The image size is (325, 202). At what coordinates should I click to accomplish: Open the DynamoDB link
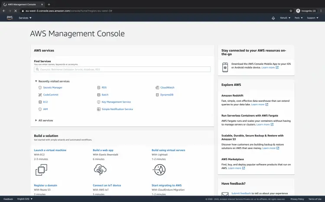167,95
